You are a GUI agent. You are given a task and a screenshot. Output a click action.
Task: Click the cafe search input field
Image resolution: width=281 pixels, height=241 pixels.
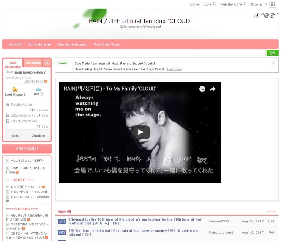click(229, 53)
